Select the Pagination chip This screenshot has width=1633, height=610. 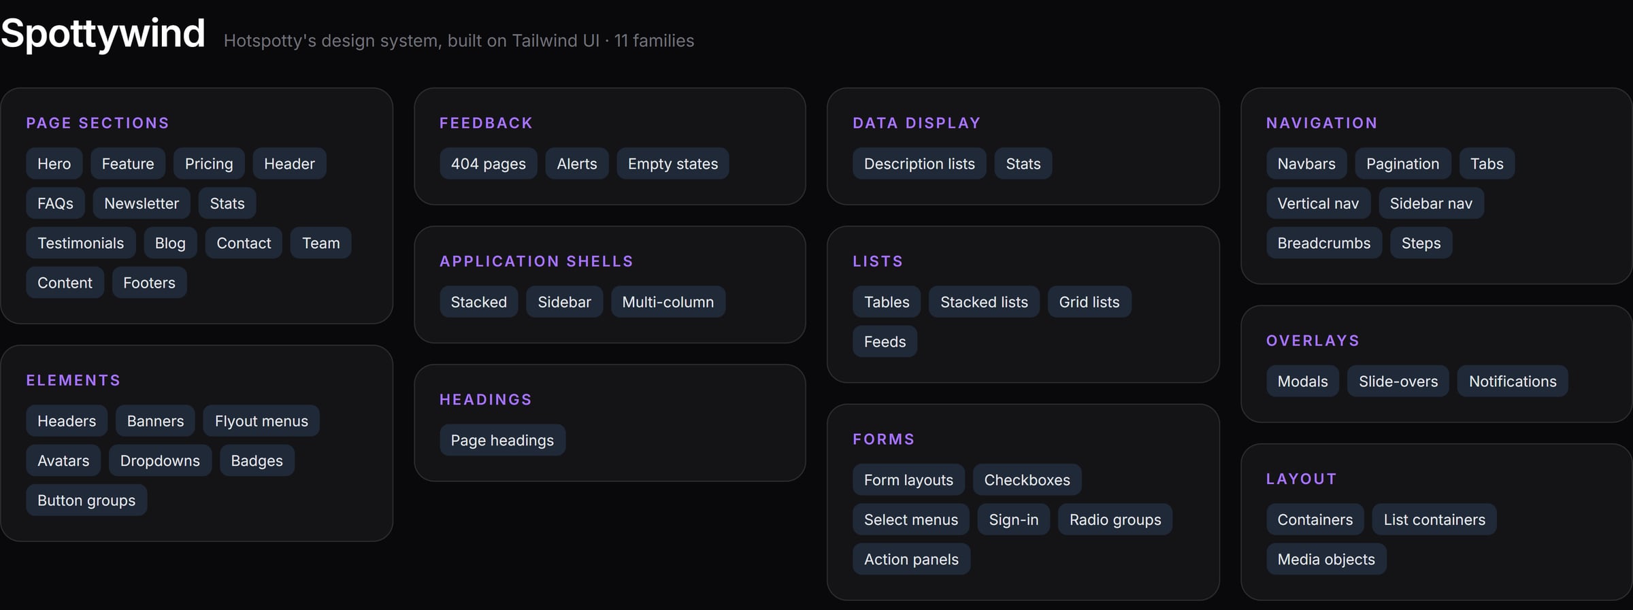click(x=1403, y=164)
